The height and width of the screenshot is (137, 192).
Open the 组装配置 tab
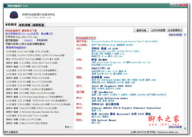click(x=38, y=25)
